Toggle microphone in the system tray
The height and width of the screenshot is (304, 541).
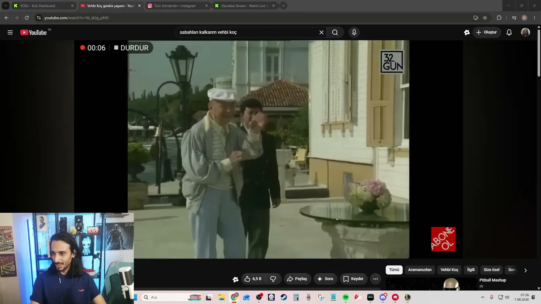(x=491, y=297)
